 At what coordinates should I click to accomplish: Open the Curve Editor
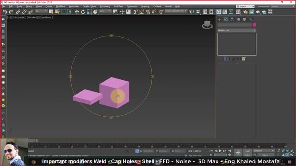click(225, 12)
